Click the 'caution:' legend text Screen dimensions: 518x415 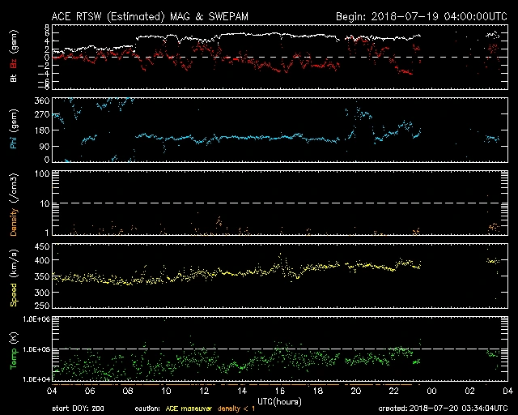click(x=147, y=409)
